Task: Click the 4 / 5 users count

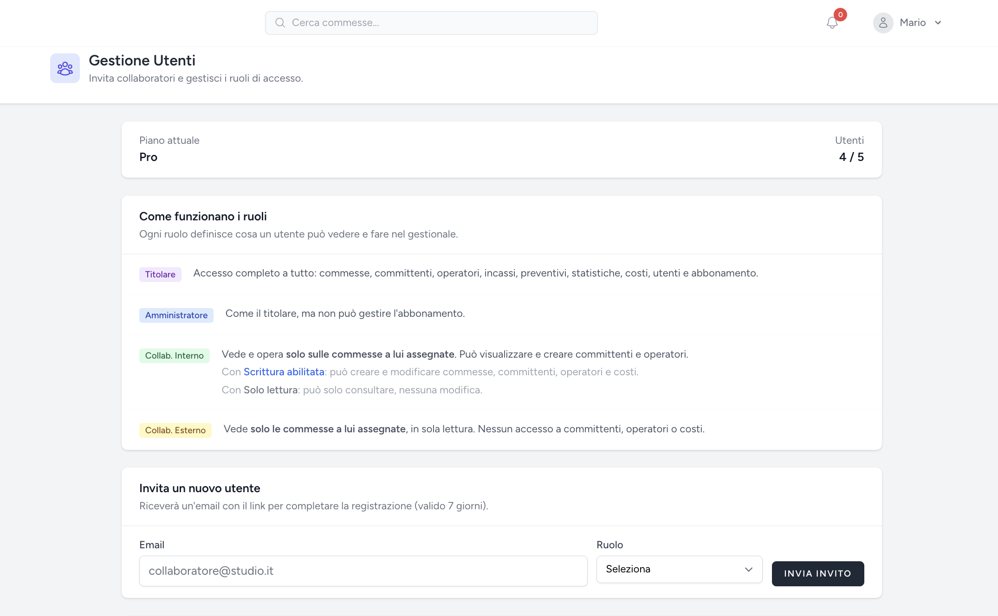Action: coord(851,157)
